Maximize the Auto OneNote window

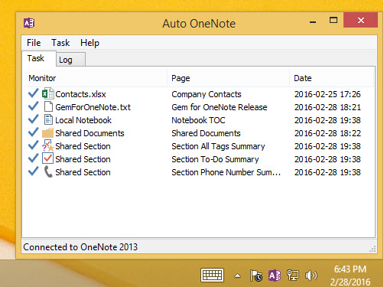[334, 20]
